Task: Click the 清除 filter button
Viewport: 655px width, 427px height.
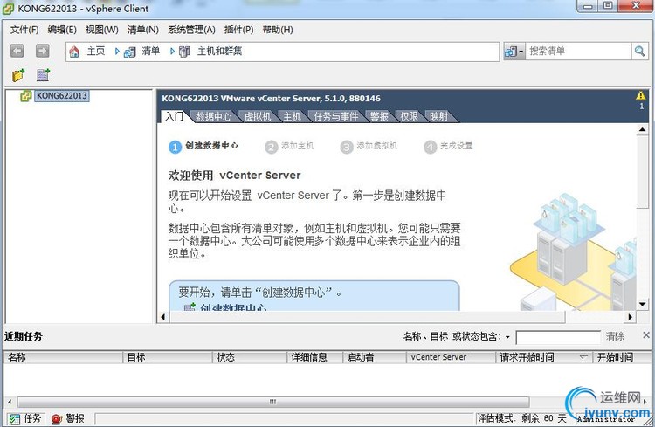Action: tap(615, 336)
